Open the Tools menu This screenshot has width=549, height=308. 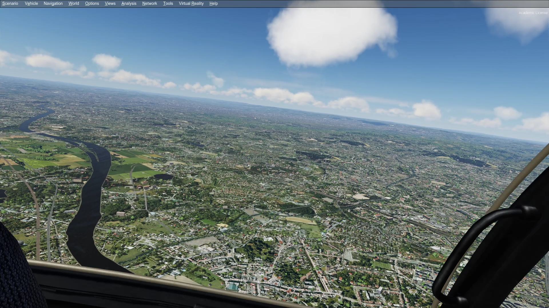click(168, 3)
